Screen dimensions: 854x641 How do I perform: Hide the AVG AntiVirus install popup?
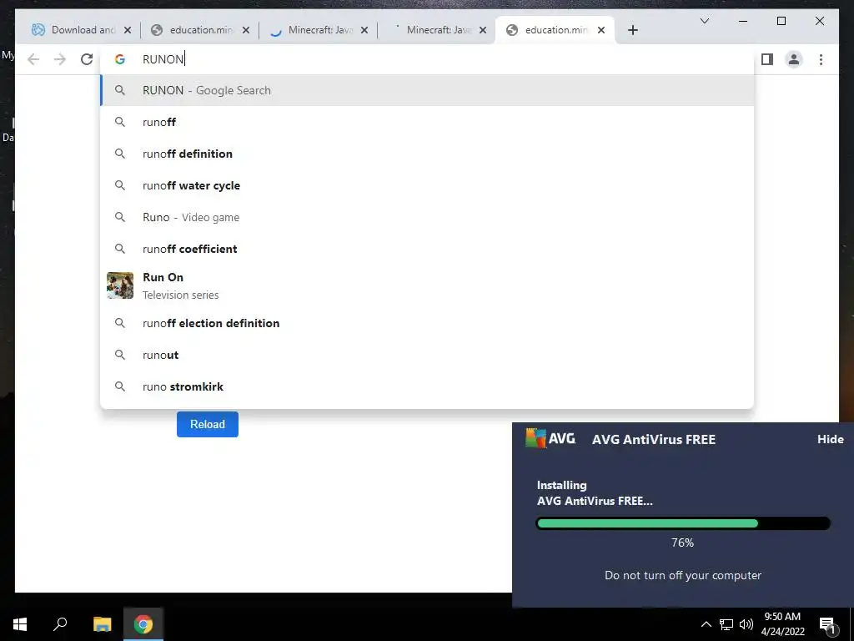point(830,439)
